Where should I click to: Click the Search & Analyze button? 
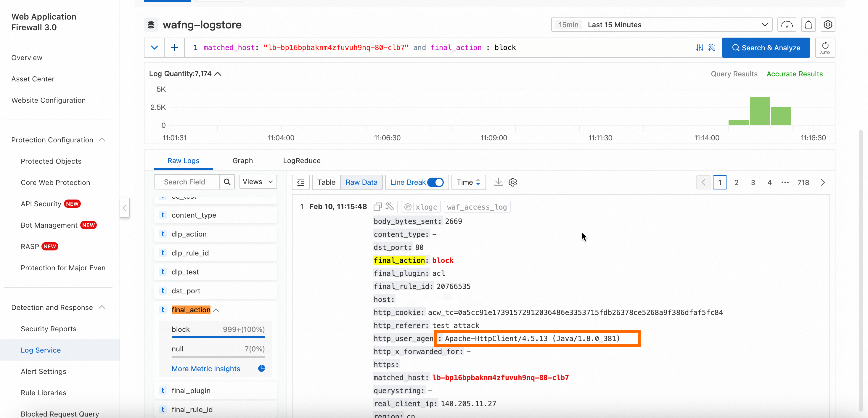(x=766, y=48)
